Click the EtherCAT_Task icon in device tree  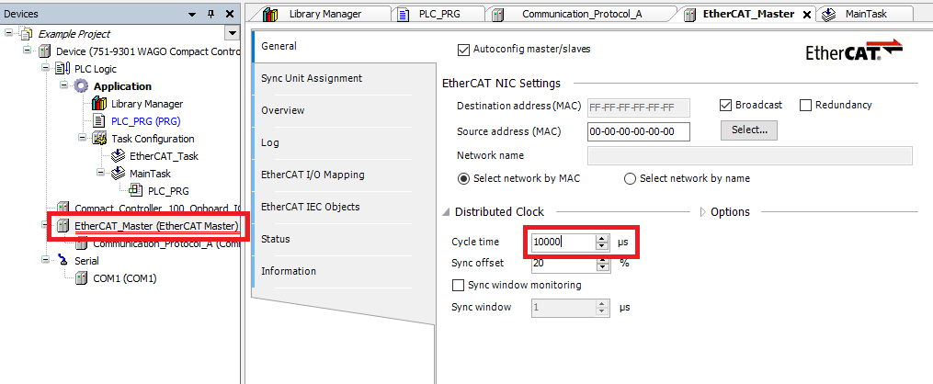(x=119, y=156)
